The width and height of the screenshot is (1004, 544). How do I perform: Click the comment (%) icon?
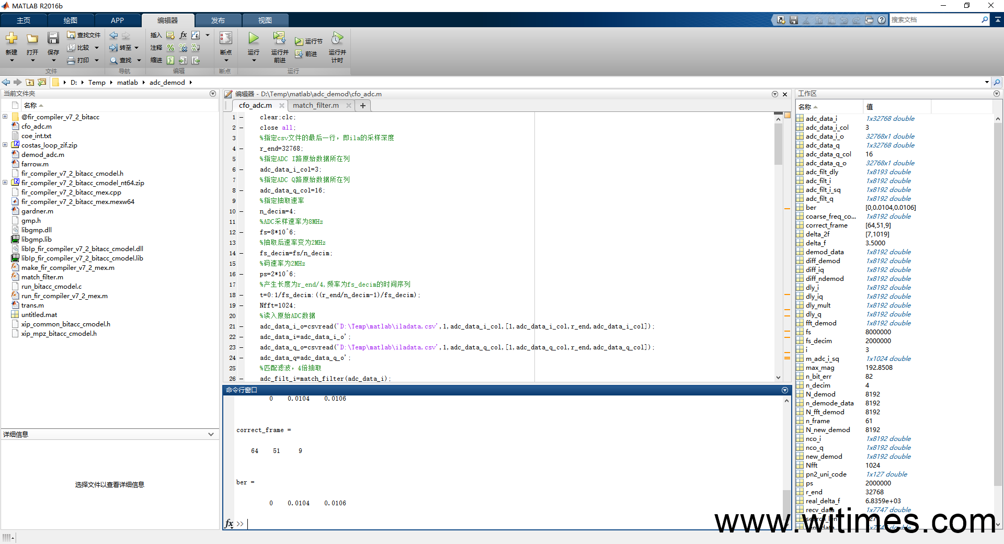click(x=170, y=48)
